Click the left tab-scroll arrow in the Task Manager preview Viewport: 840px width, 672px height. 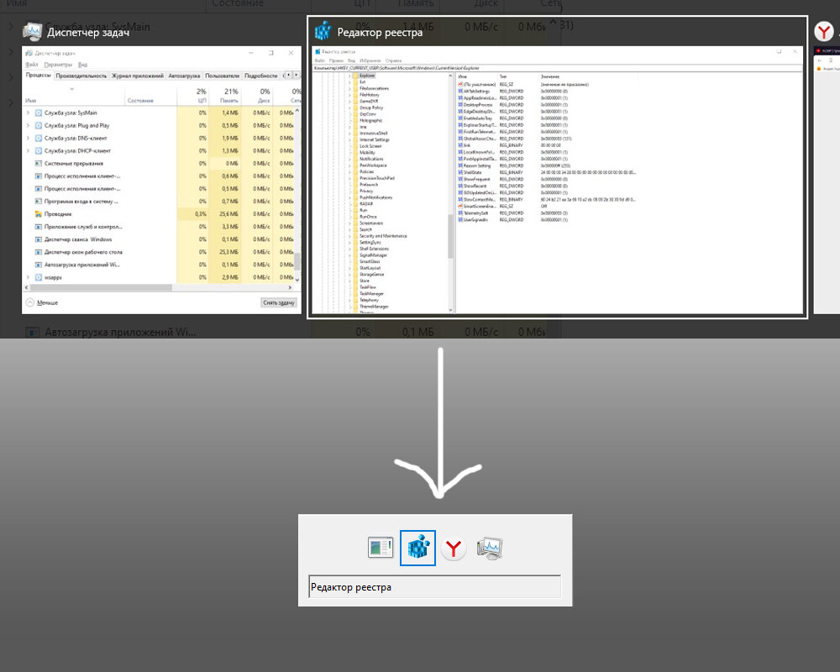pos(288,75)
